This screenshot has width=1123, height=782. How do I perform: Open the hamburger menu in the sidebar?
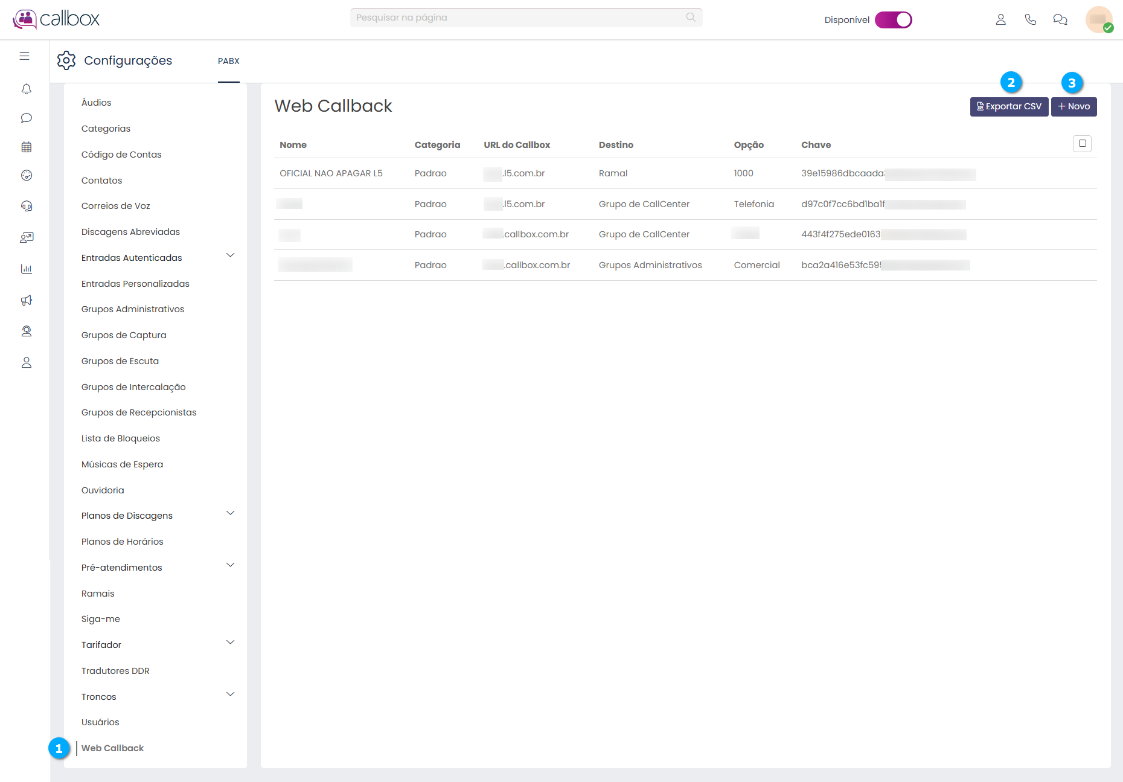[24, 56]
